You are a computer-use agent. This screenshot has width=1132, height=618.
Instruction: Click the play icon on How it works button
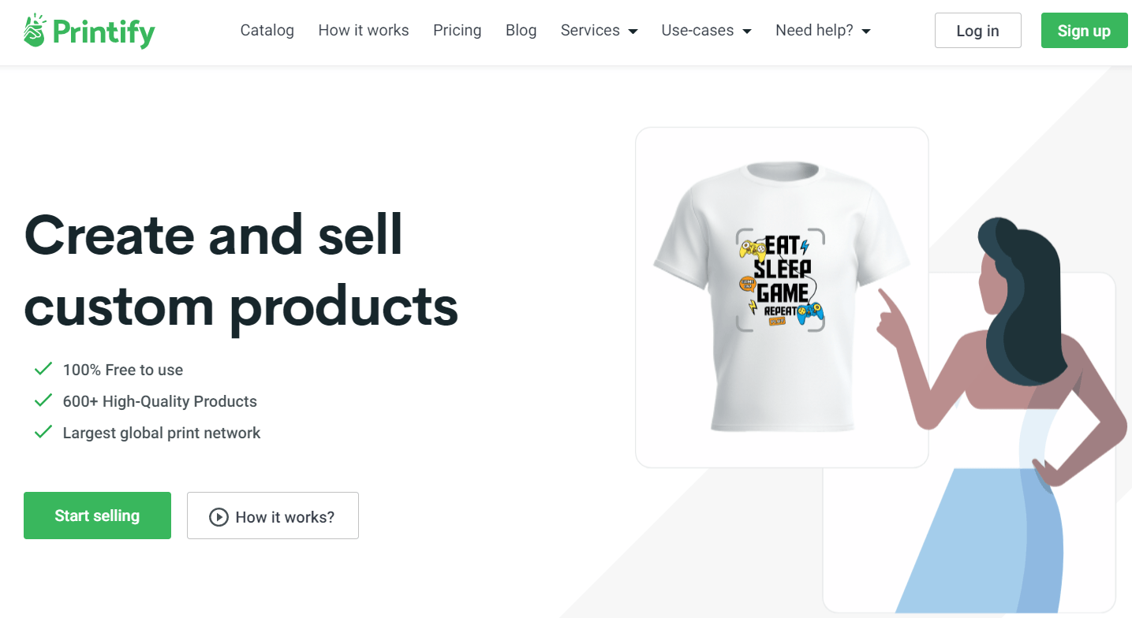(x=219, y=516)
